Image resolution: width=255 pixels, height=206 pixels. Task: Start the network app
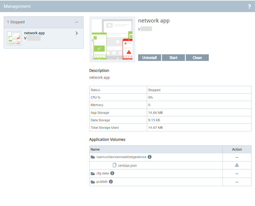click(173, 58)
